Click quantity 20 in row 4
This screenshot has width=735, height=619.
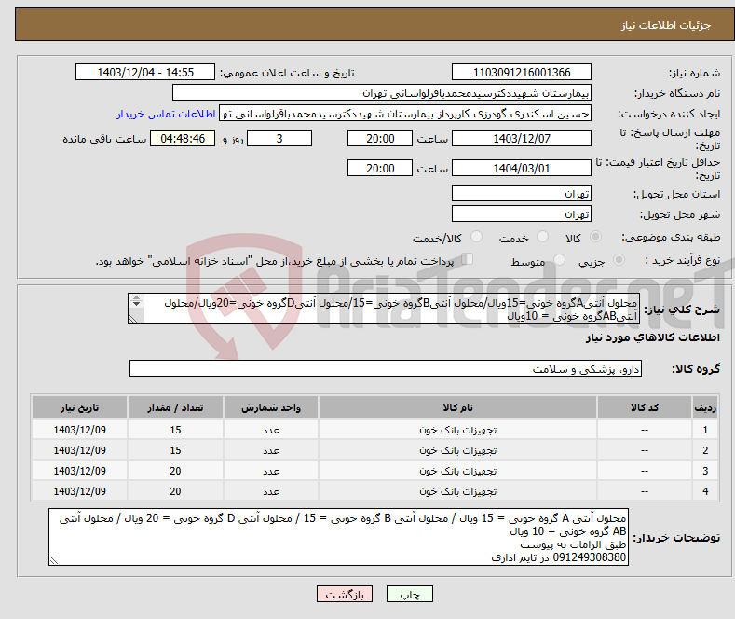coord(175,491)
